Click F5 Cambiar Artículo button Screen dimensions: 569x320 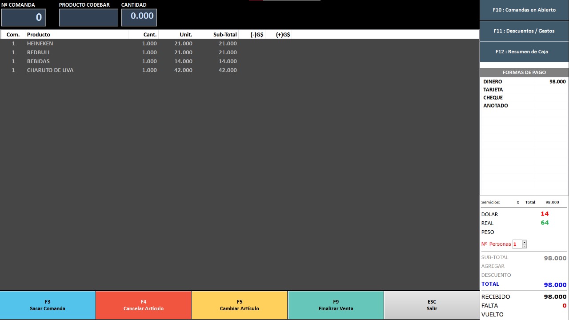click(x=239, y=305)
